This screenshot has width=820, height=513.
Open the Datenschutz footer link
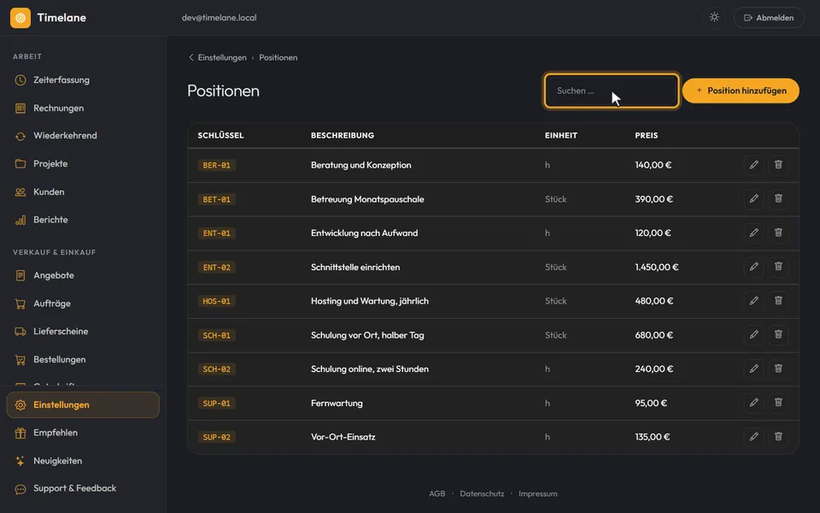point(482,493)
